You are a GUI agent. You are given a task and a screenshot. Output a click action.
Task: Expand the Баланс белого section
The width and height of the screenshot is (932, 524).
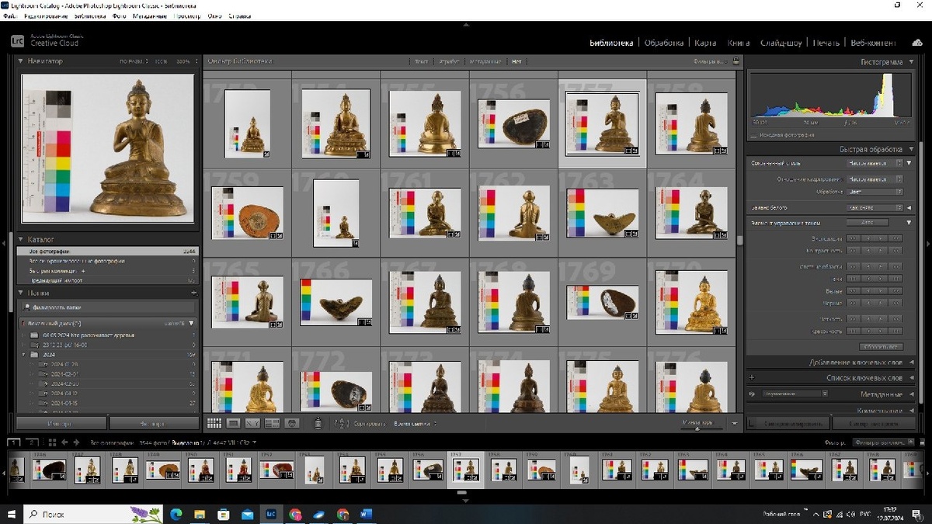coord(909,207)
